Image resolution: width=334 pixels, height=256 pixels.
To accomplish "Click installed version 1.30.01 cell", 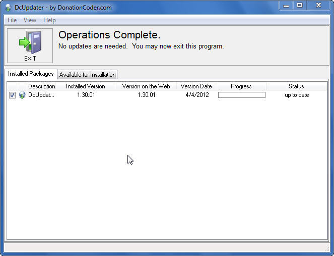I will coord(86,95).
